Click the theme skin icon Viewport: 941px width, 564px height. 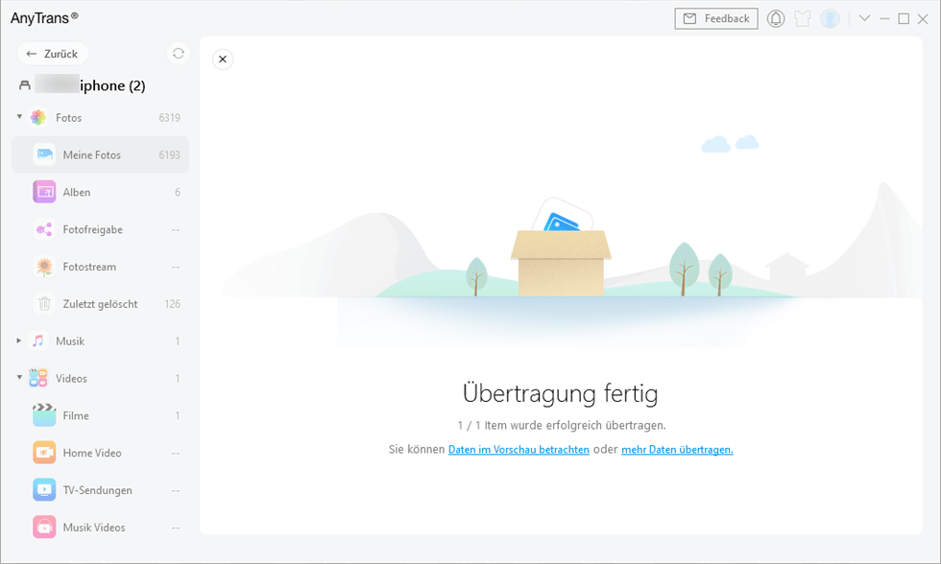coord(802,18)
